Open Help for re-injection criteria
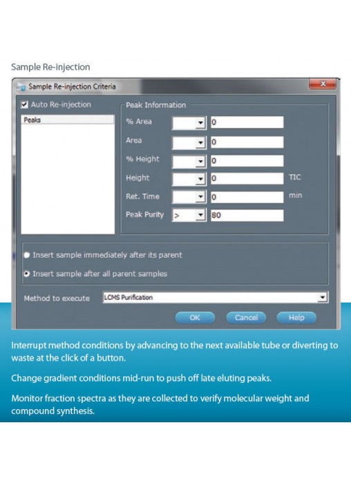The image size is (351, 481). (296, 317)
